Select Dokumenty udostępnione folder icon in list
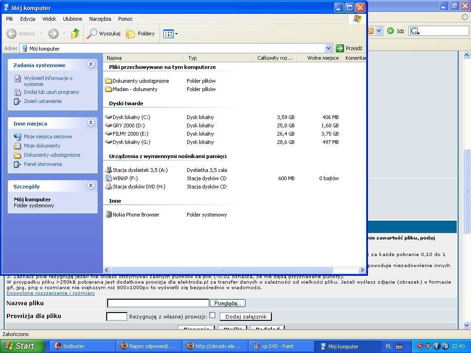The height and width of the screenshot is (353, 471). coord(109,81)
